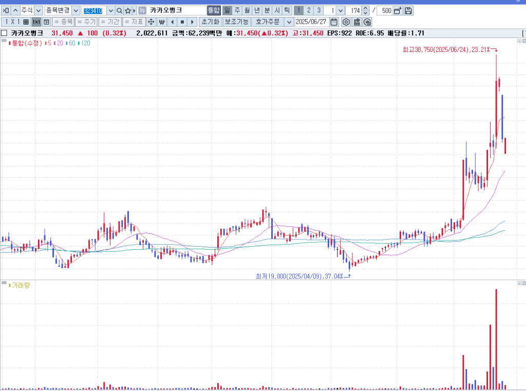Click the 보조기능 auxiliary functions button

coord(237,22)
